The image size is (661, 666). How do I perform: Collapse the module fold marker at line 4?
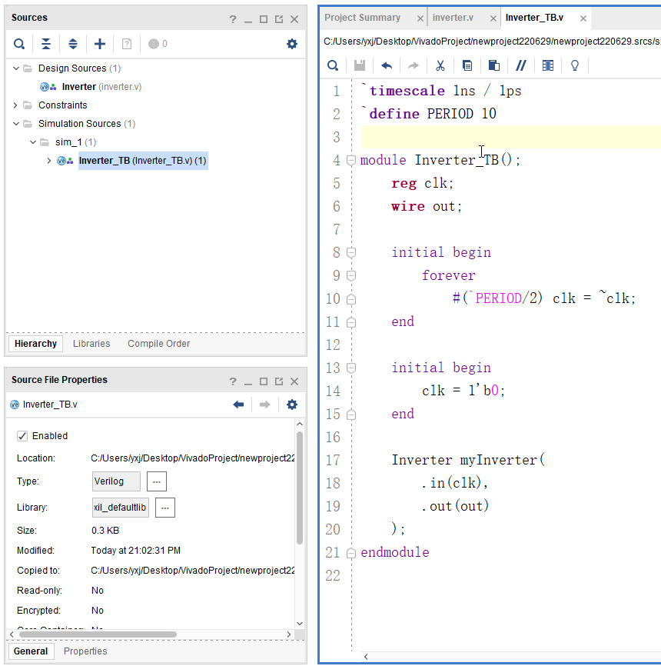(351, 161)
